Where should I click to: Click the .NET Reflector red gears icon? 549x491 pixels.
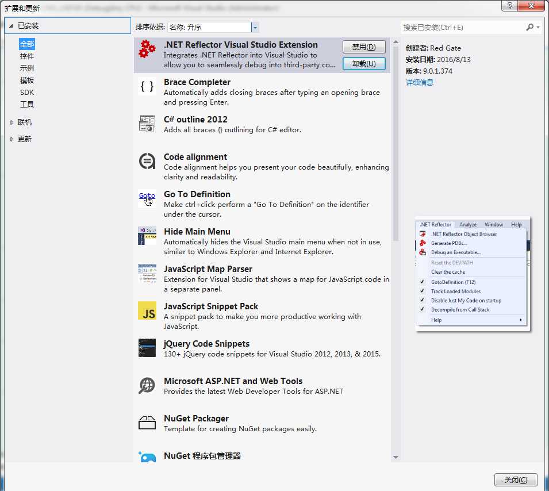[147, 49]
